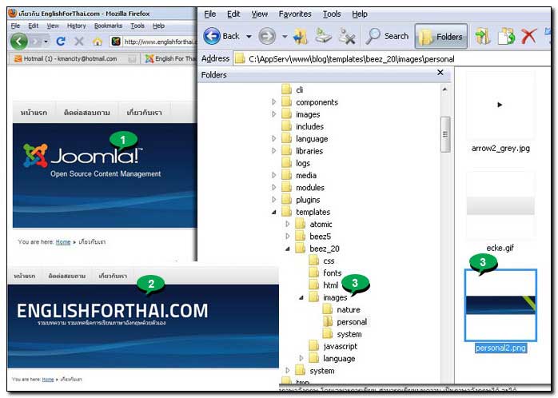Click the personal2.png file name label
Screen dimensions: 558x398
(500, 348)
